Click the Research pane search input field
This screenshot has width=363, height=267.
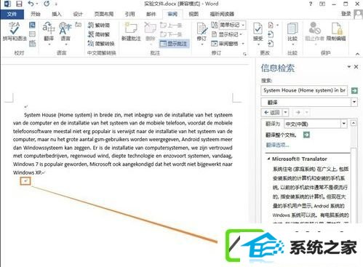click(304, 90)
